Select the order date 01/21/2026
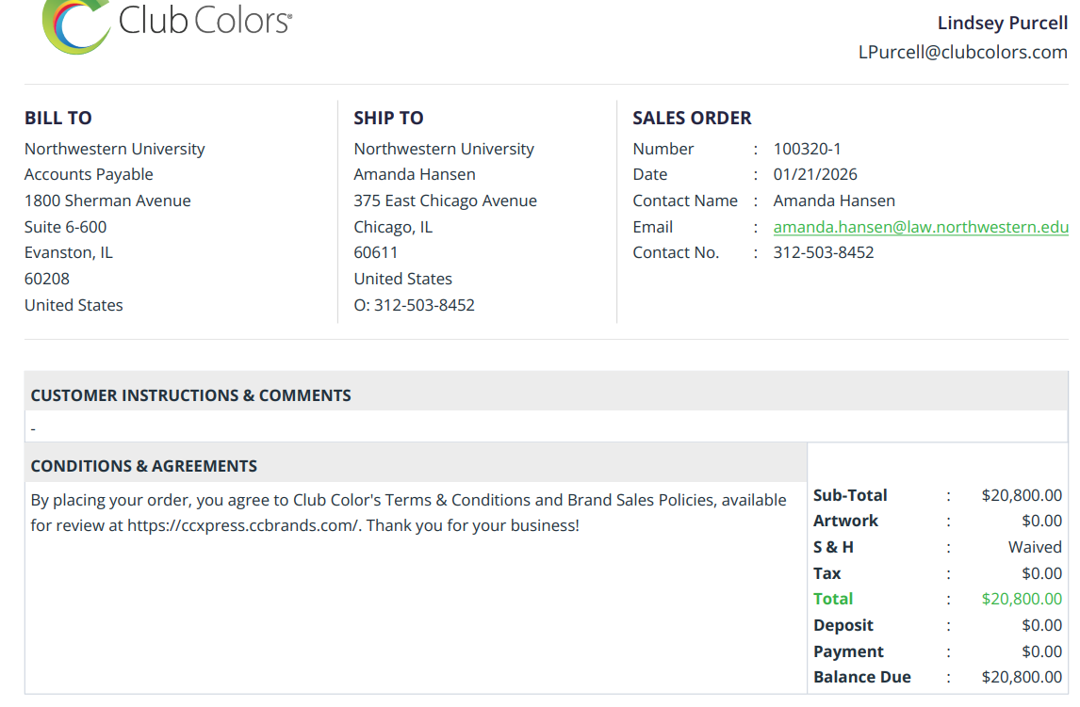Viewport: 1080px width, 707px height. tap(815, 175)
